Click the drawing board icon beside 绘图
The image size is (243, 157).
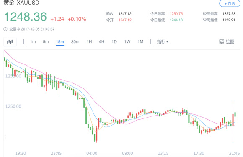tap(222, 41)
